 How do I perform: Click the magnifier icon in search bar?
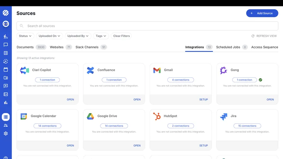click(22, 26)
